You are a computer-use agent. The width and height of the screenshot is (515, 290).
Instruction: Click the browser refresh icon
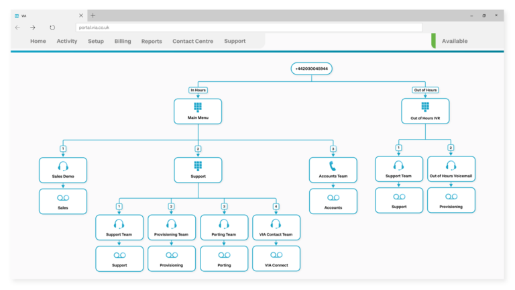[52, 28]
